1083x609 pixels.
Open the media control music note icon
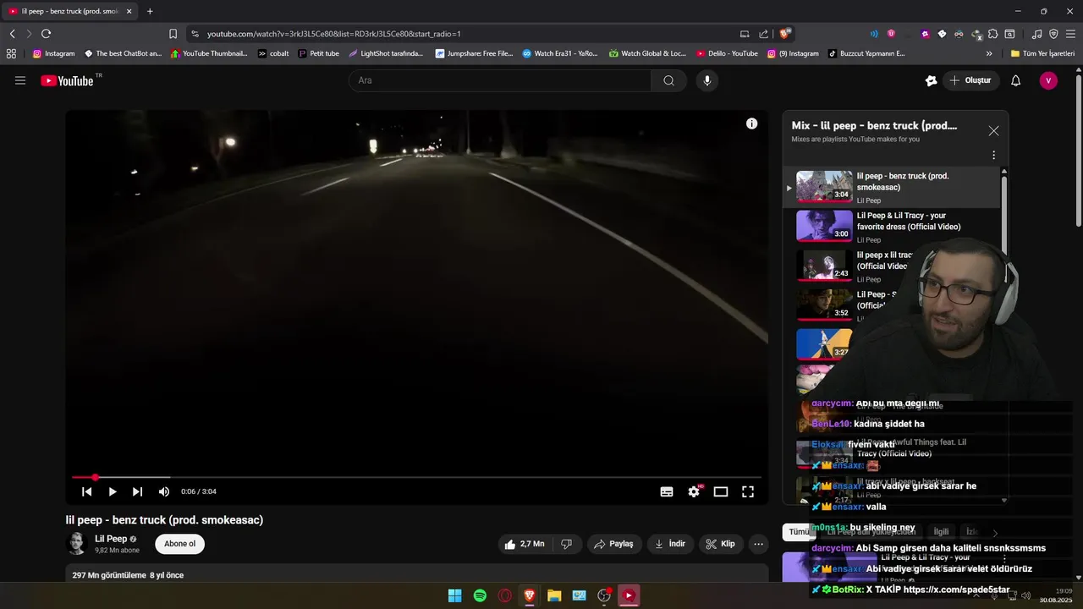click(x=1037, y=34)
